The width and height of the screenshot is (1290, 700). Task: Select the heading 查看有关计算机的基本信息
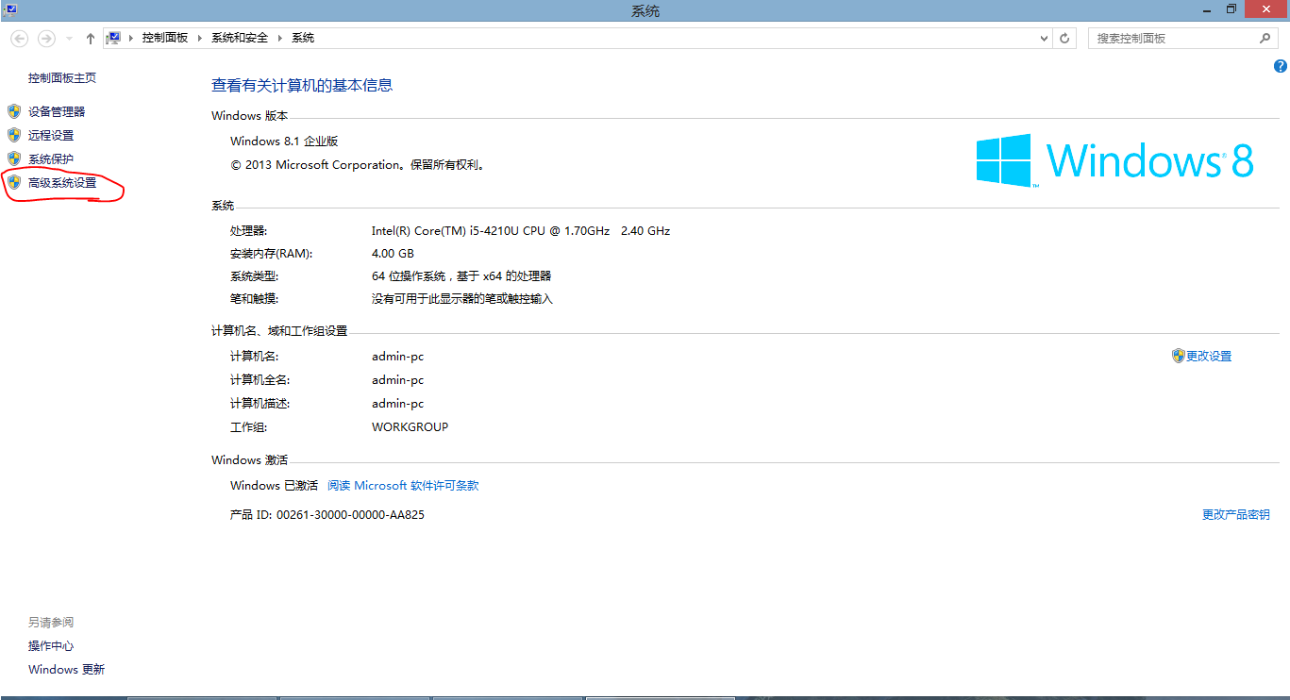pos(302,86)
